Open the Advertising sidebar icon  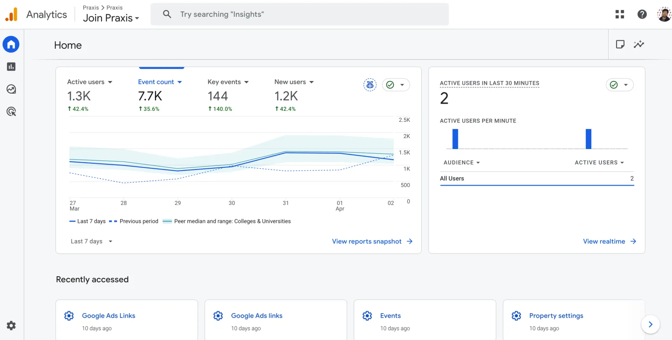coord(11,112)
